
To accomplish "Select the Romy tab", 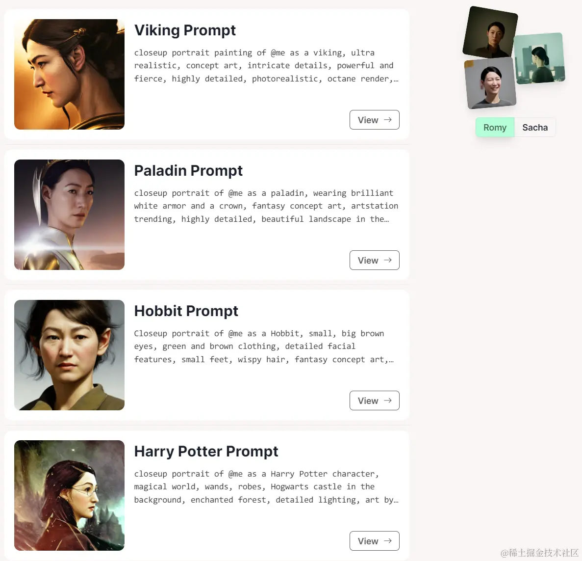I will click(x=495, y=128).
